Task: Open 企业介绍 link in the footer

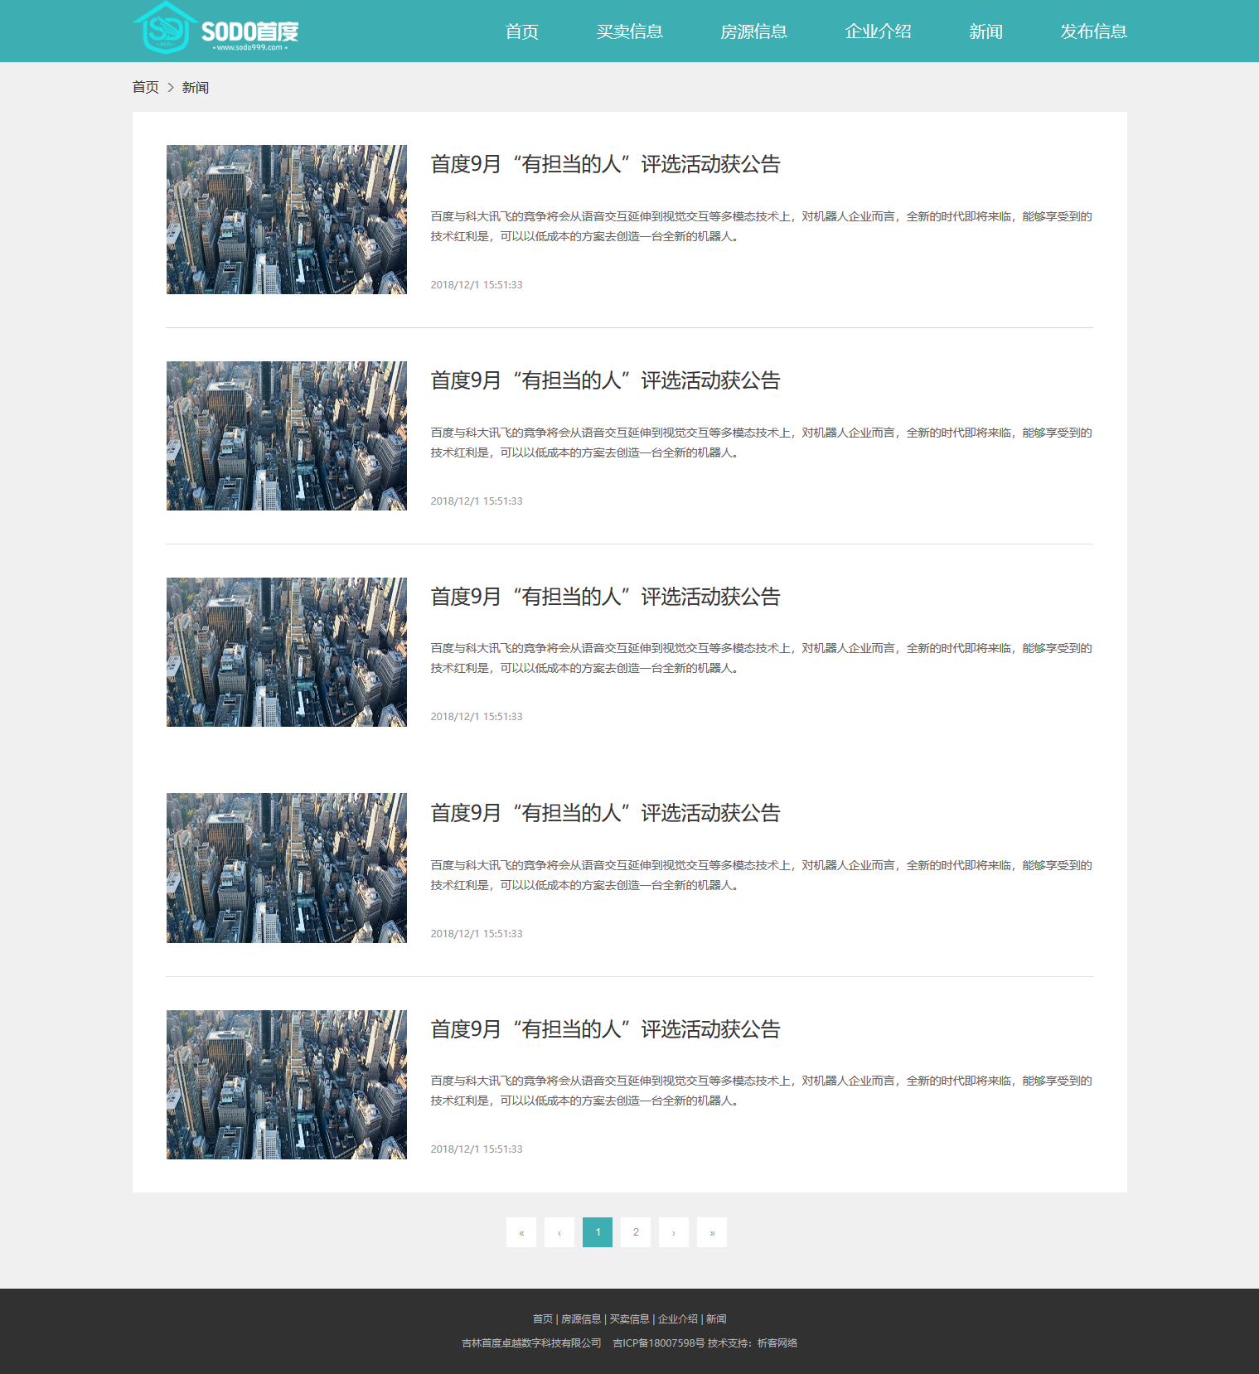Action: pyautogui.click(x=678, y=1318)
